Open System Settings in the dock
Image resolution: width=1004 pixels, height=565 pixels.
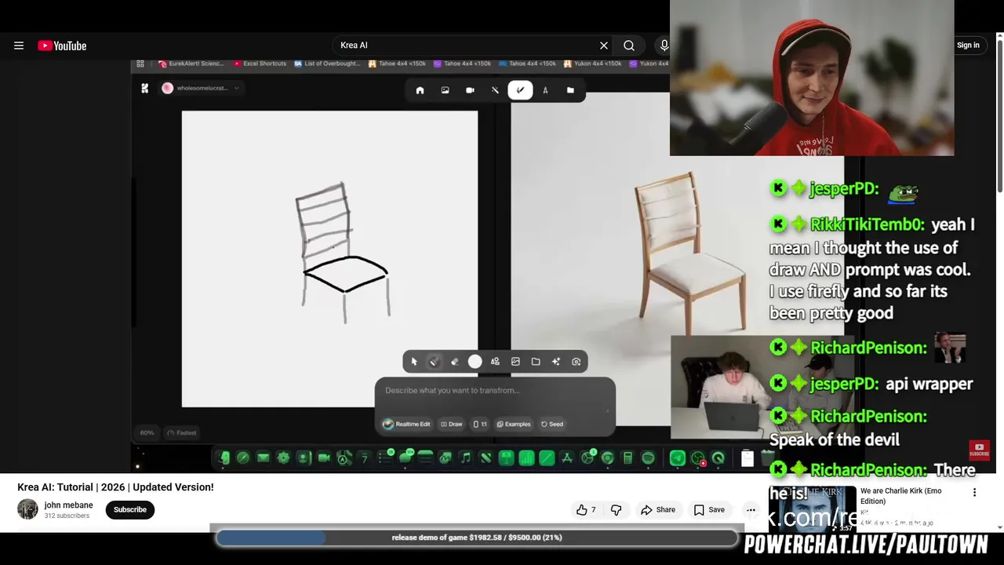pyautogui.click(x=283, y=458)
